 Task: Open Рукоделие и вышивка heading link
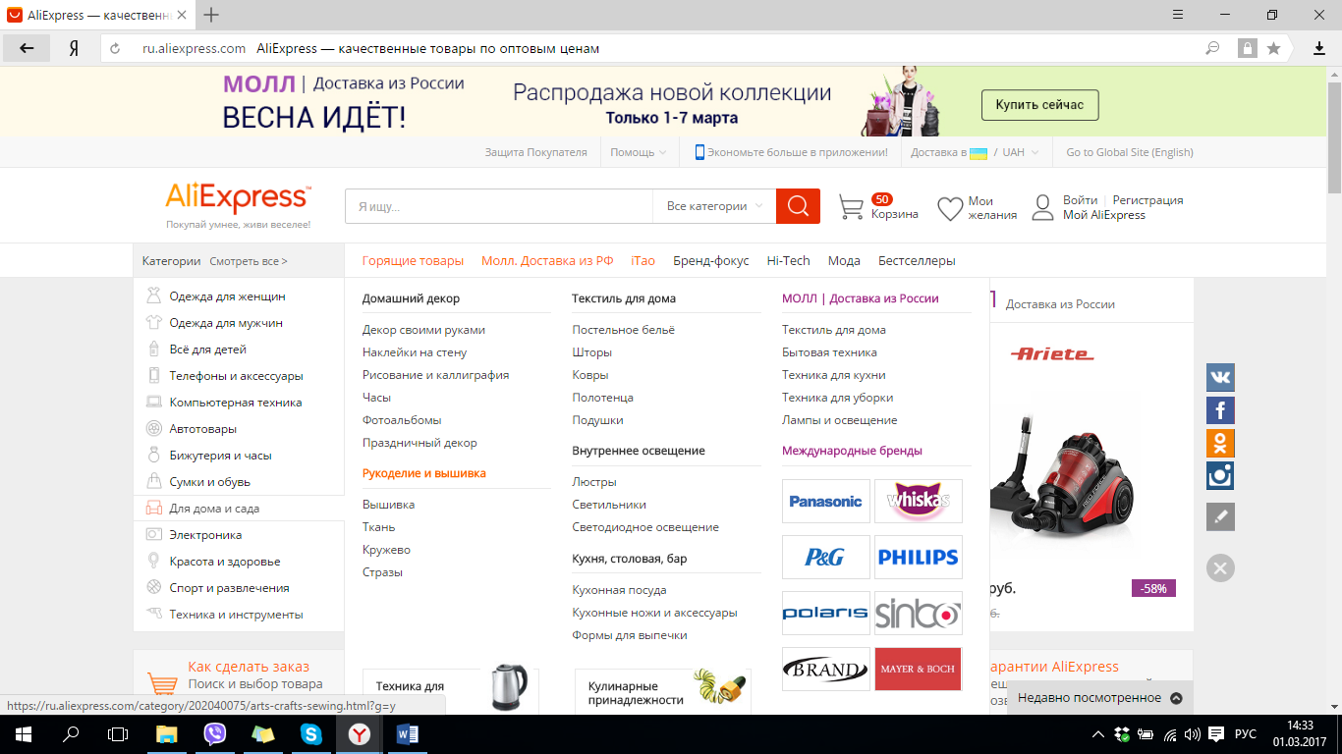(424, 473)
